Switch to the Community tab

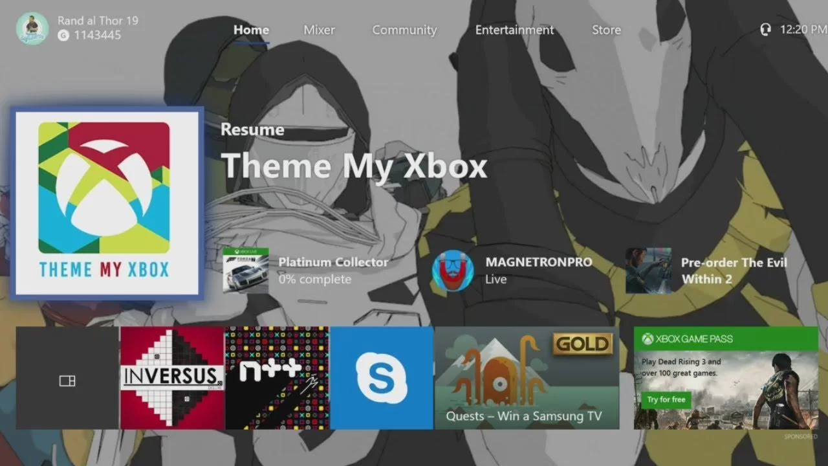click(404, 30)
